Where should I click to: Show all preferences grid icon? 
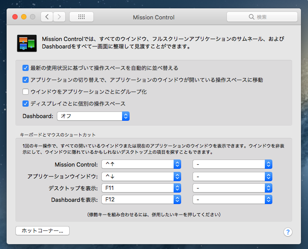click(81, 17)
